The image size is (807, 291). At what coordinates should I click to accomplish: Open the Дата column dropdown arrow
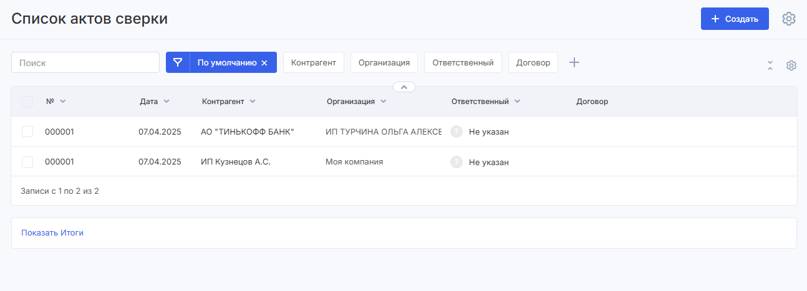pos(166,102)
